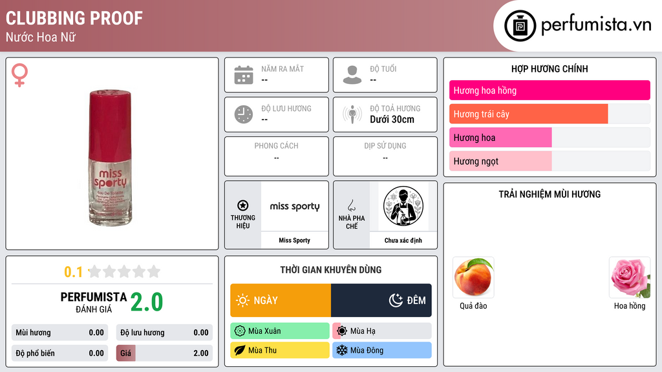The height and width of the screenshot is (372, 662).
Task: Click the female gender symbol icon
Action: 19,75
